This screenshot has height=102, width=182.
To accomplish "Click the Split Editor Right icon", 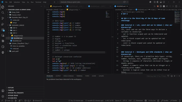I will [x=176, y=6].
